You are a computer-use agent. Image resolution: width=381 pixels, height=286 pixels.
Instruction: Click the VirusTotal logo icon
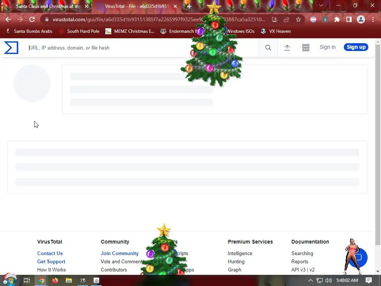(11, 47)
